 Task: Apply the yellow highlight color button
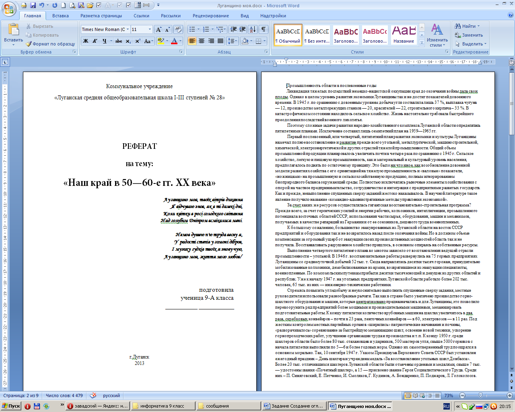(161, 41)
